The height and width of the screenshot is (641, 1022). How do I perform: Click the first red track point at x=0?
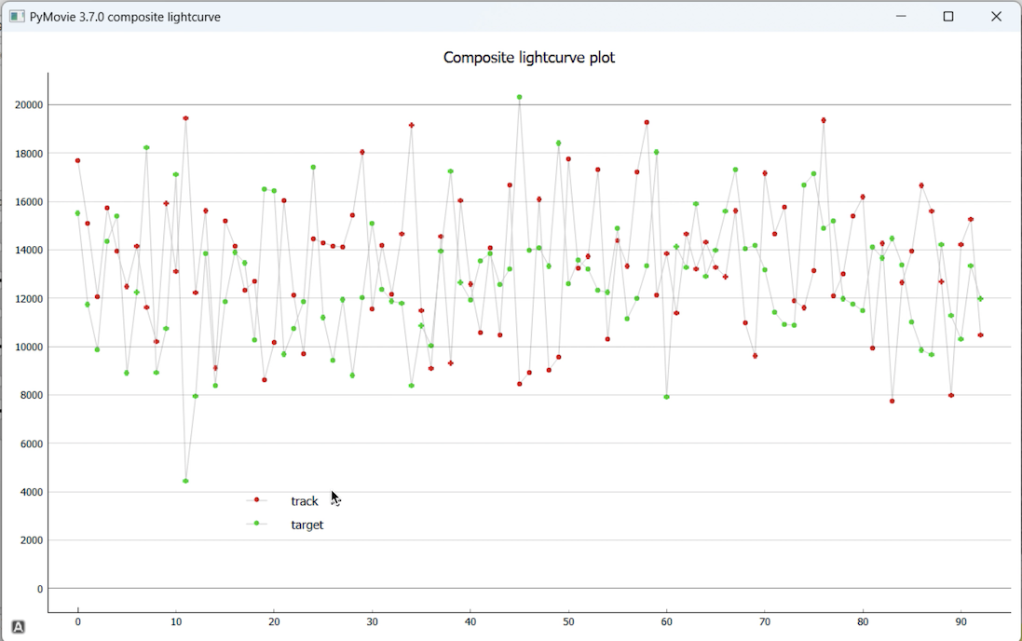pos(77,160)
